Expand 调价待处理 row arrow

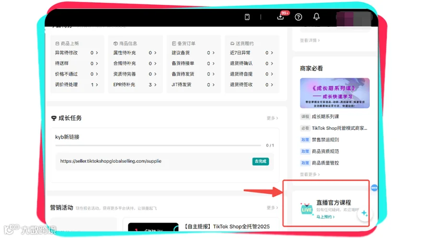tap(97, 85)
